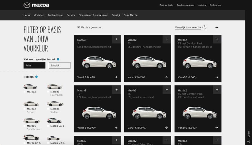Click the selection count circle showing 0
This screenshot has height=145, width=252.
tap(204, 27)
